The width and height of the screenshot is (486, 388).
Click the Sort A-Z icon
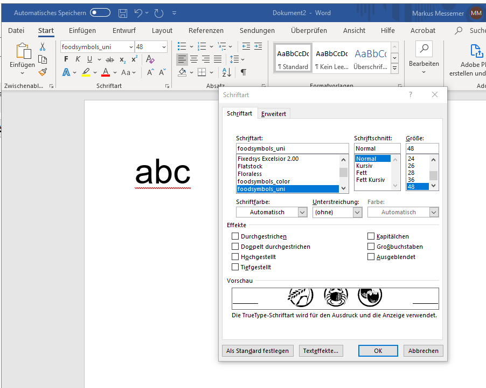tap(227, 72)
